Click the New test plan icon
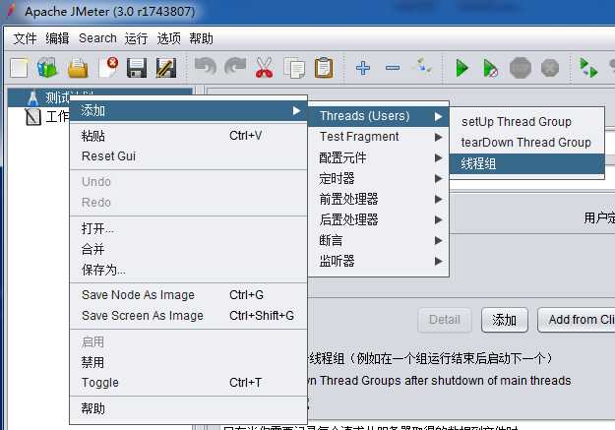 19,68
